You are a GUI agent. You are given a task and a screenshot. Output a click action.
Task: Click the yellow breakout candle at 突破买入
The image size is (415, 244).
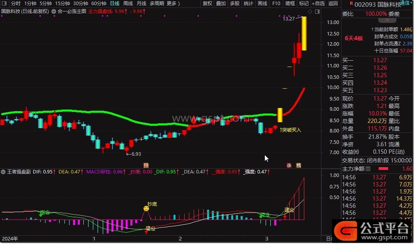tap(280, 115)
